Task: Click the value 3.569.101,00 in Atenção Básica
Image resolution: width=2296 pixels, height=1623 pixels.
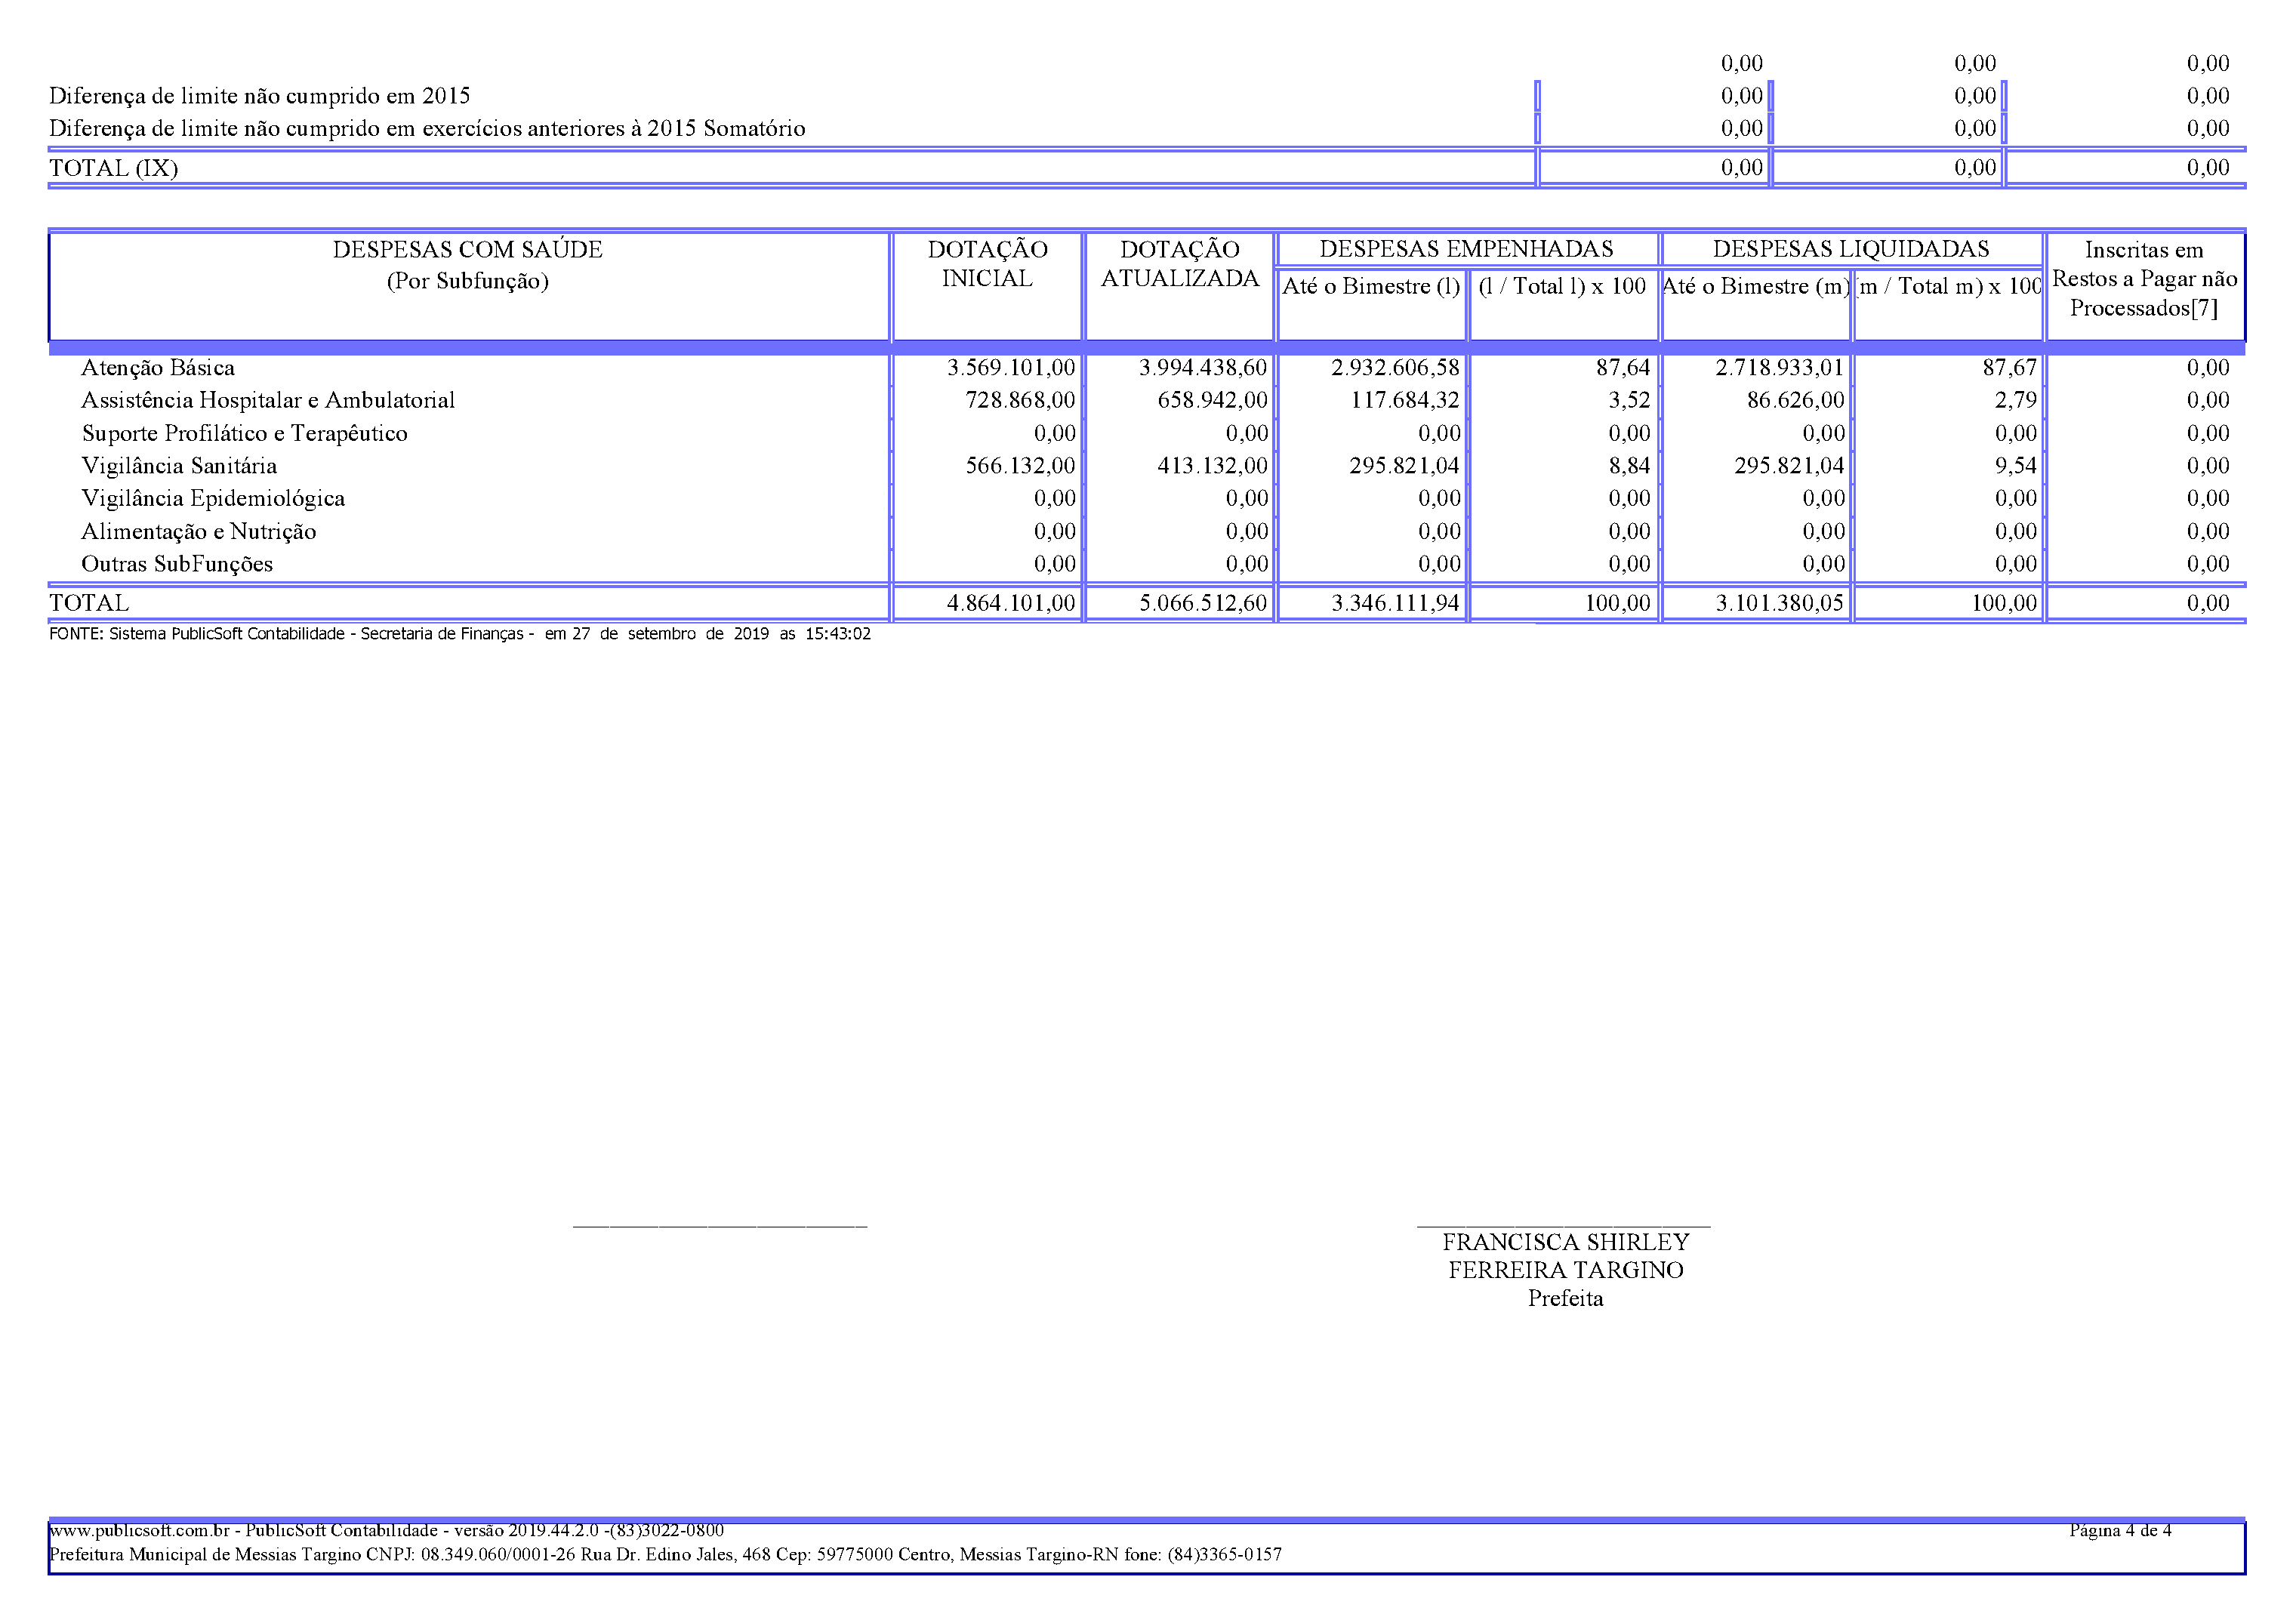Action: 1010,367
